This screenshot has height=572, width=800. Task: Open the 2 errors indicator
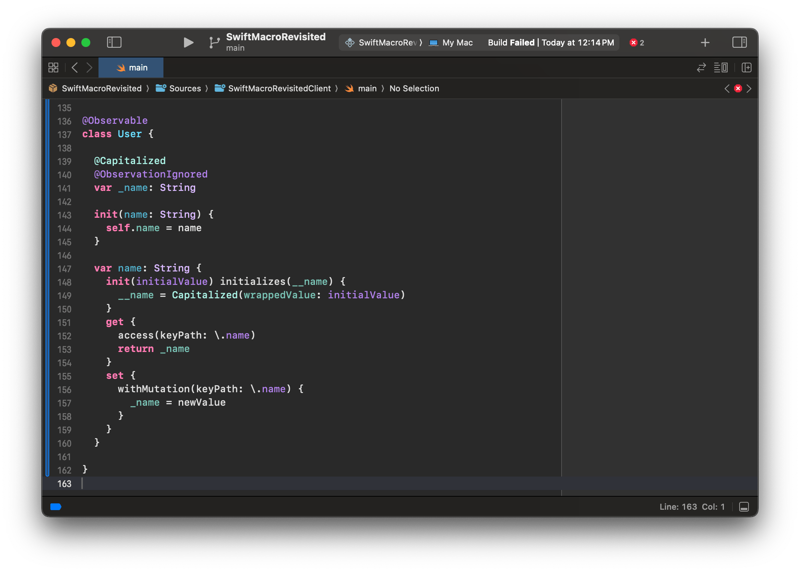click(637, 43)
